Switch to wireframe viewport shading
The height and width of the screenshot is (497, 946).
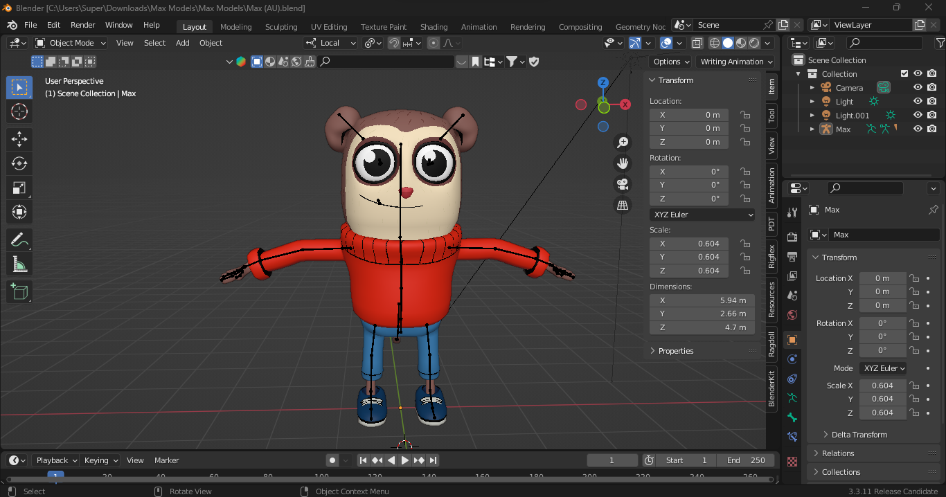715,43
